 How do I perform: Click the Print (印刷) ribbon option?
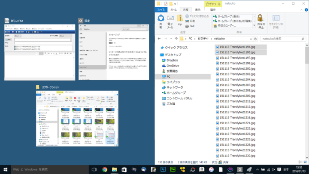pyautogui.click(x=190, y=21)
